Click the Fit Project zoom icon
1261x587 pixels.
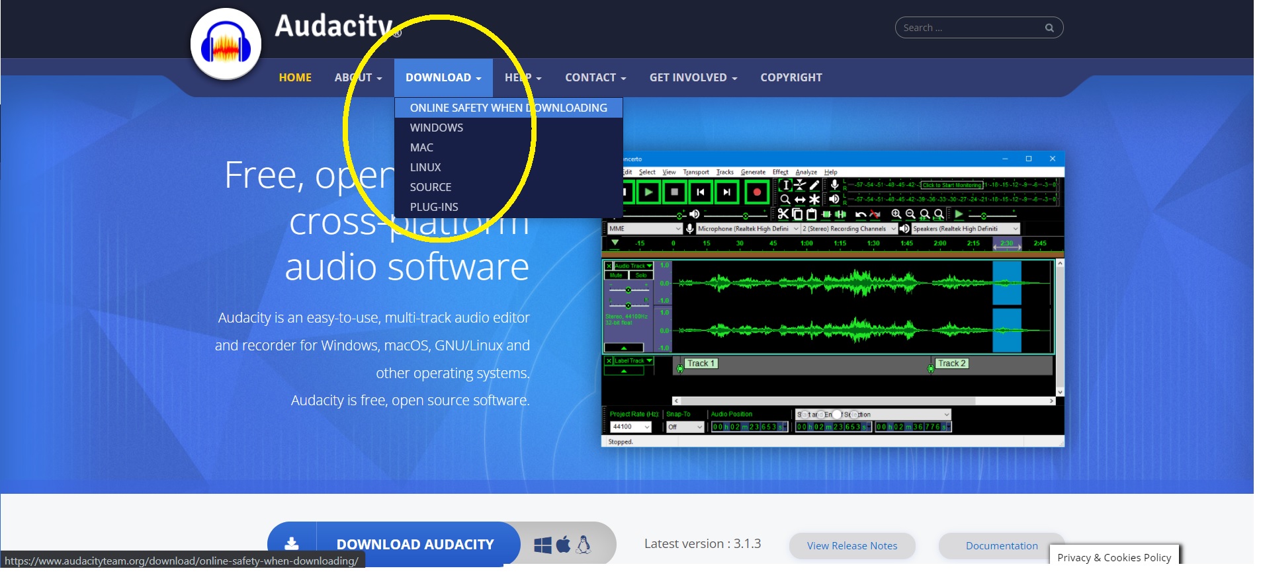click(939, 214)
